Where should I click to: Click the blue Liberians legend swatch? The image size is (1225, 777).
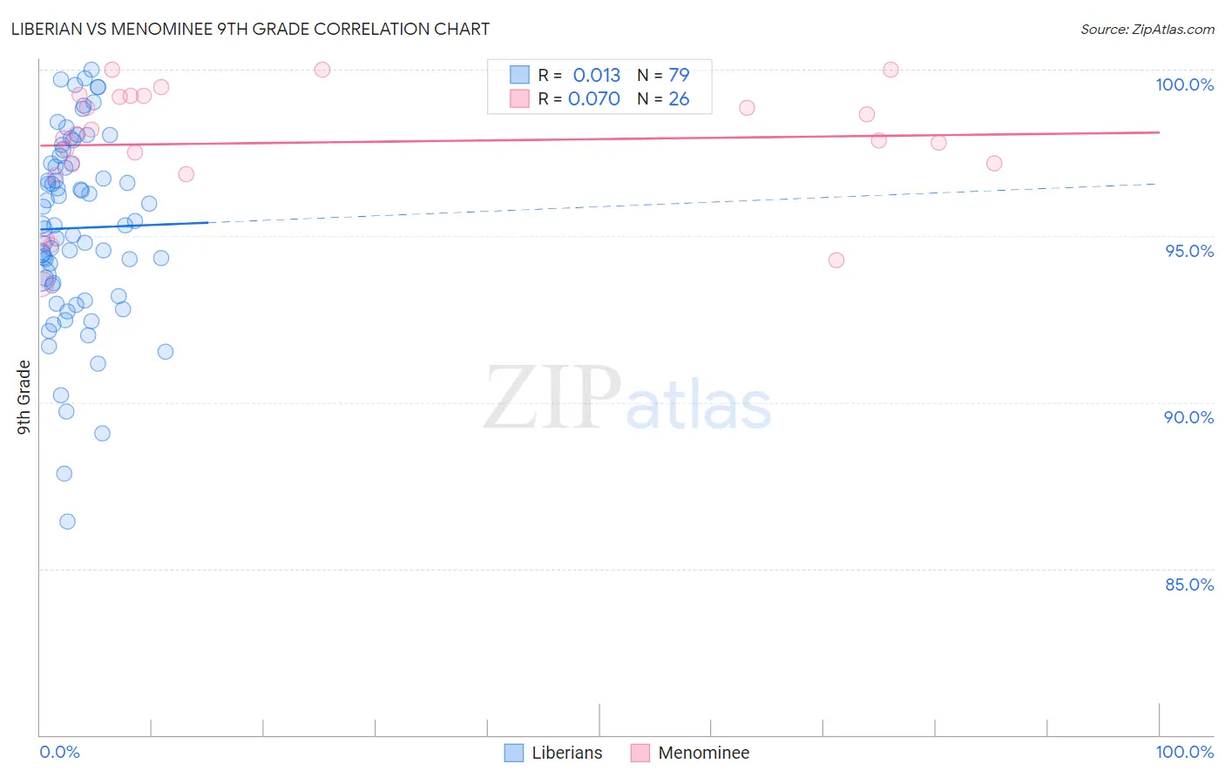(x=514, y=753)
